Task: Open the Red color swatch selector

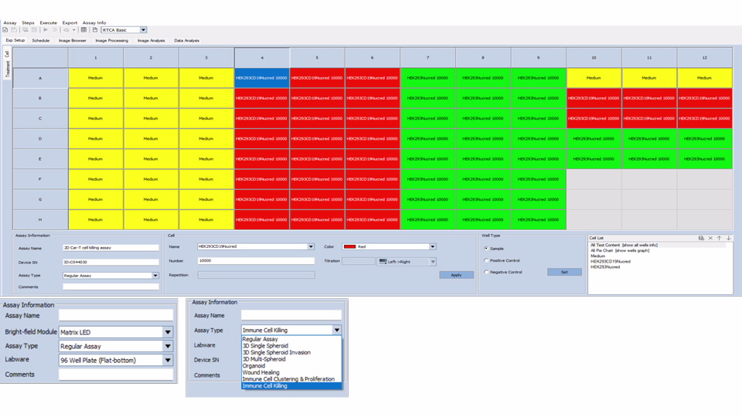Action: click(432, 247)
